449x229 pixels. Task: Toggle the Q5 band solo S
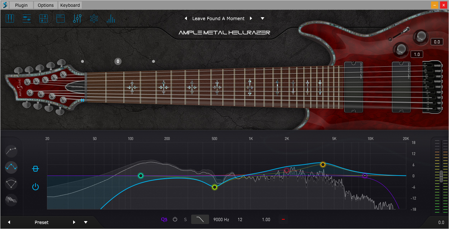[185, 219]
